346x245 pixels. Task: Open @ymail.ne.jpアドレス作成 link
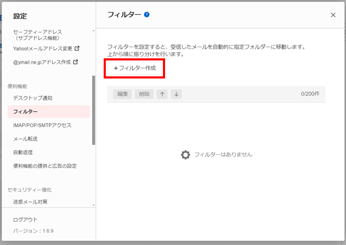42,62
